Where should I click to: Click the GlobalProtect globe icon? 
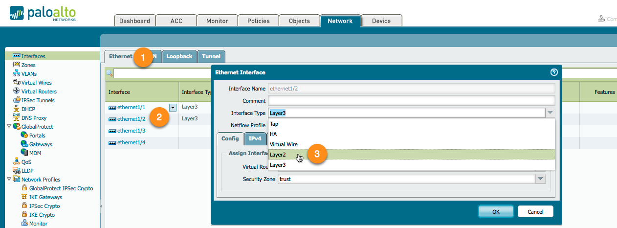pyautogui.click(x=17, y=127)
